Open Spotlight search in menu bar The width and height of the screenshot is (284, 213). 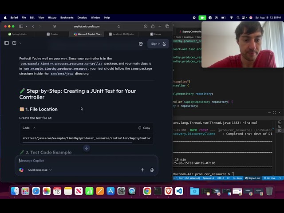pyautogui.click(x=238, y=18)
